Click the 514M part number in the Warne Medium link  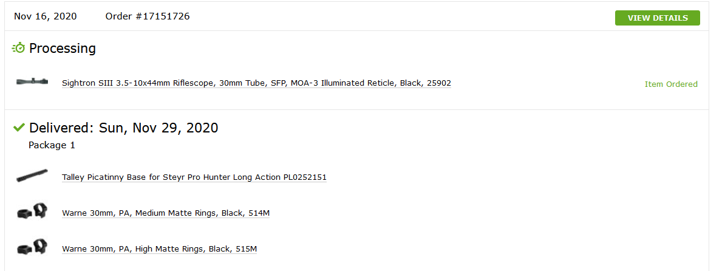pos(259,213)
